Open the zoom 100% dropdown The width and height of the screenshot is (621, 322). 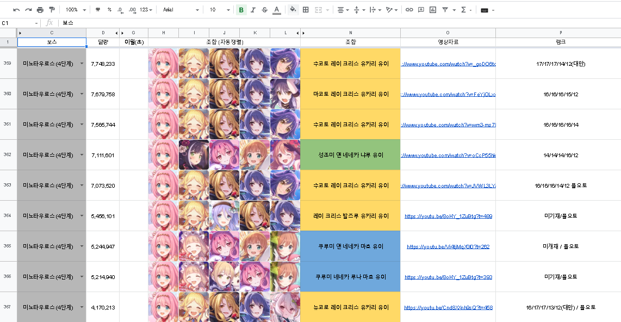[76, 10]
